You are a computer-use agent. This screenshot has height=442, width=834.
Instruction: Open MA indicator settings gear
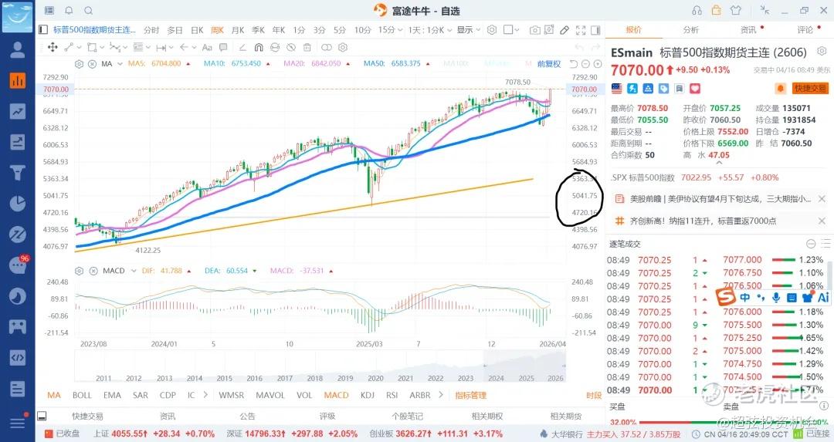coord(80,64)
